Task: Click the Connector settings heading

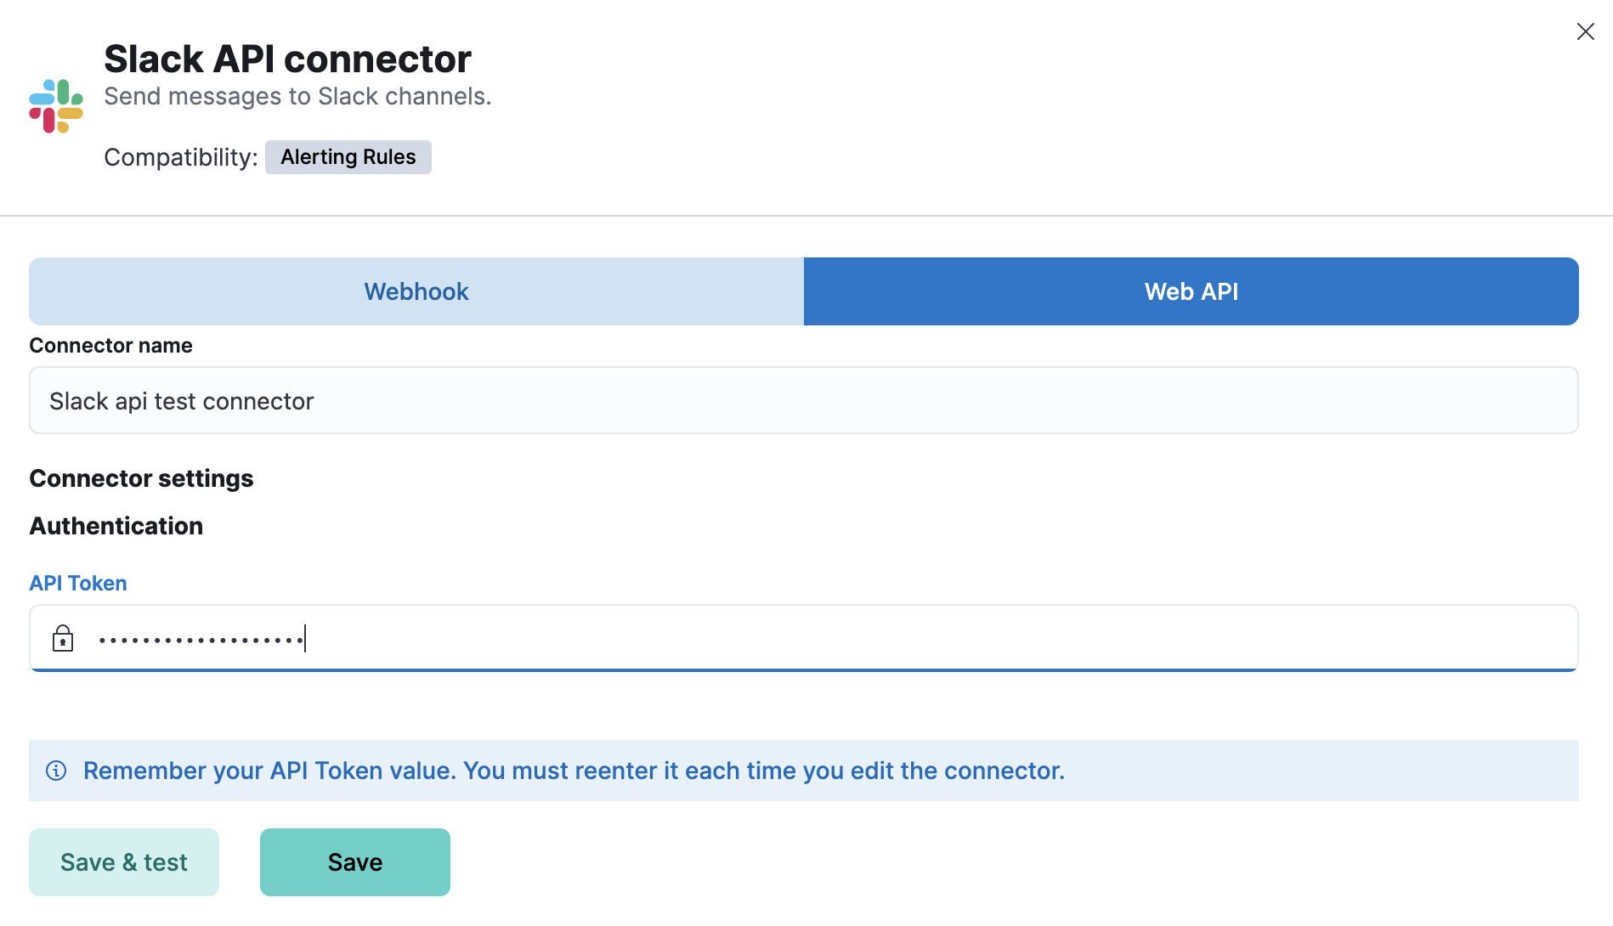Action: 141,477
